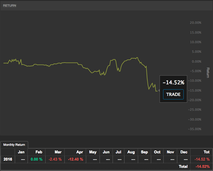Click the green 0.00 % February cell
Viewport: 213px width, 171px height.
37,159
